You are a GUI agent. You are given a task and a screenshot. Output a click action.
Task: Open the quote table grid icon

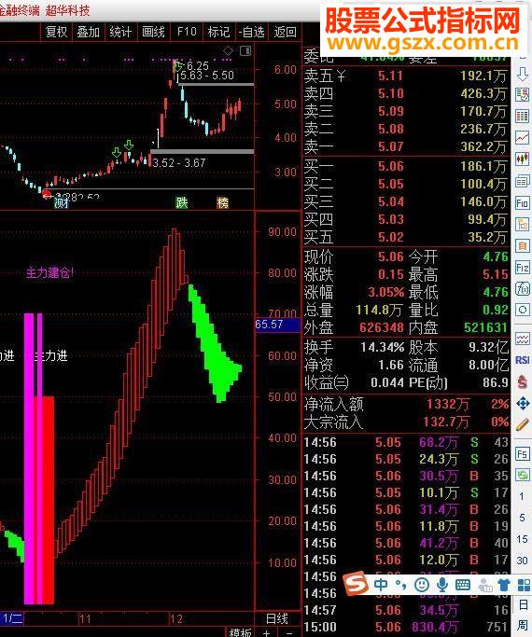pos(523,117)
